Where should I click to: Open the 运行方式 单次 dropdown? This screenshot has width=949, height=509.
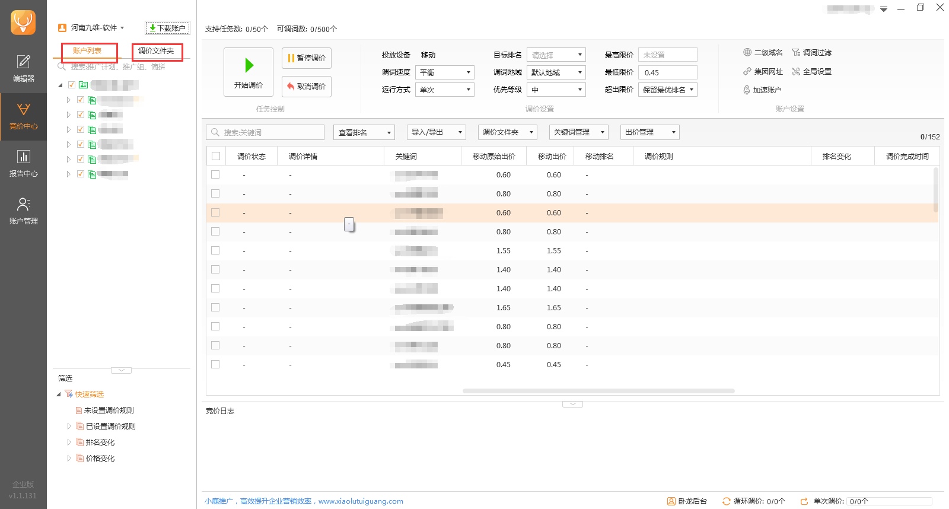(445, 90)
